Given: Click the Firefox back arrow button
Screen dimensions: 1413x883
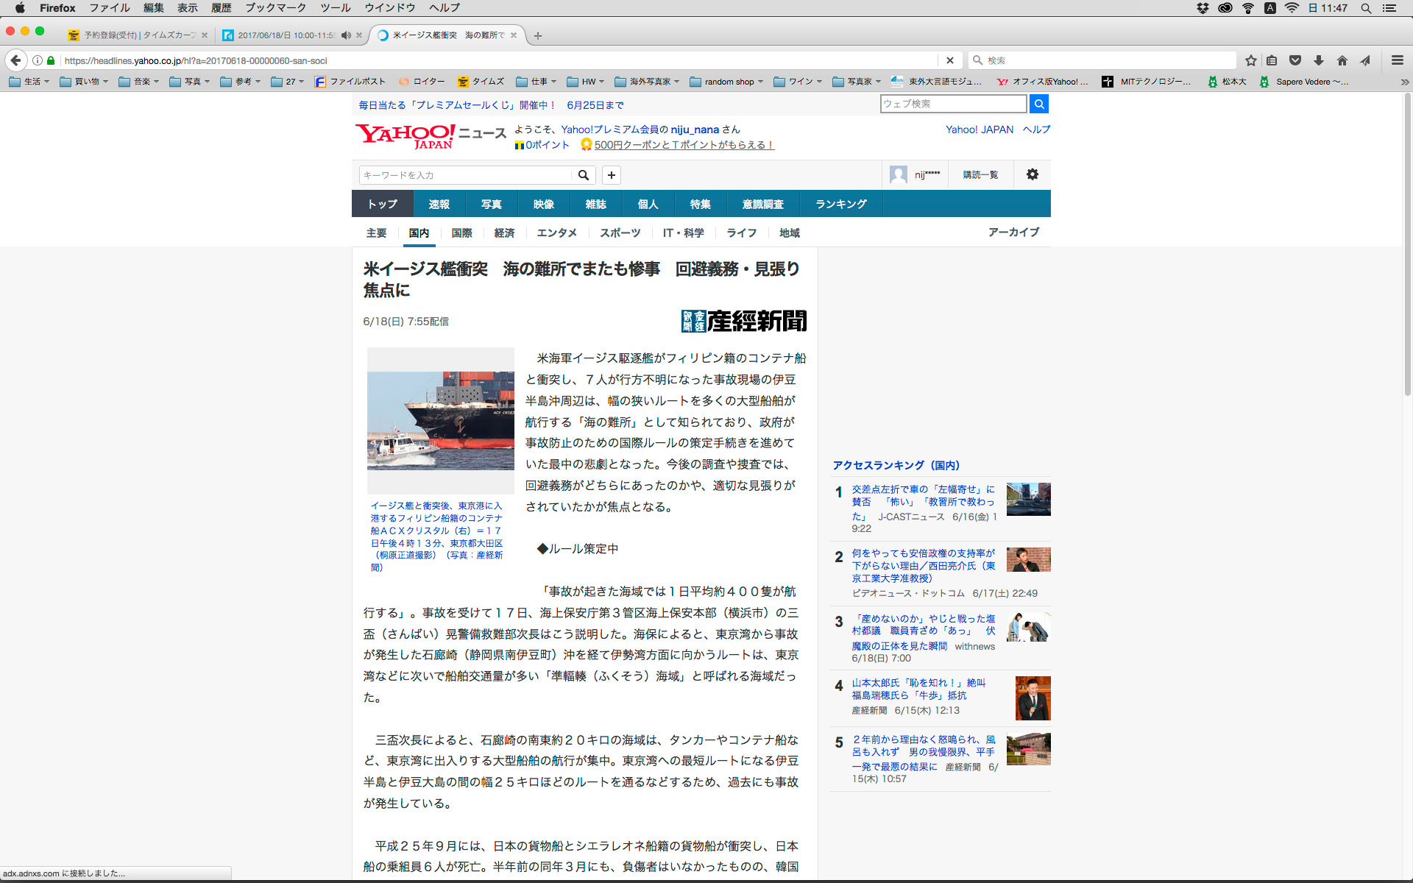Looking at the screenshot, I should click(15, 60).
